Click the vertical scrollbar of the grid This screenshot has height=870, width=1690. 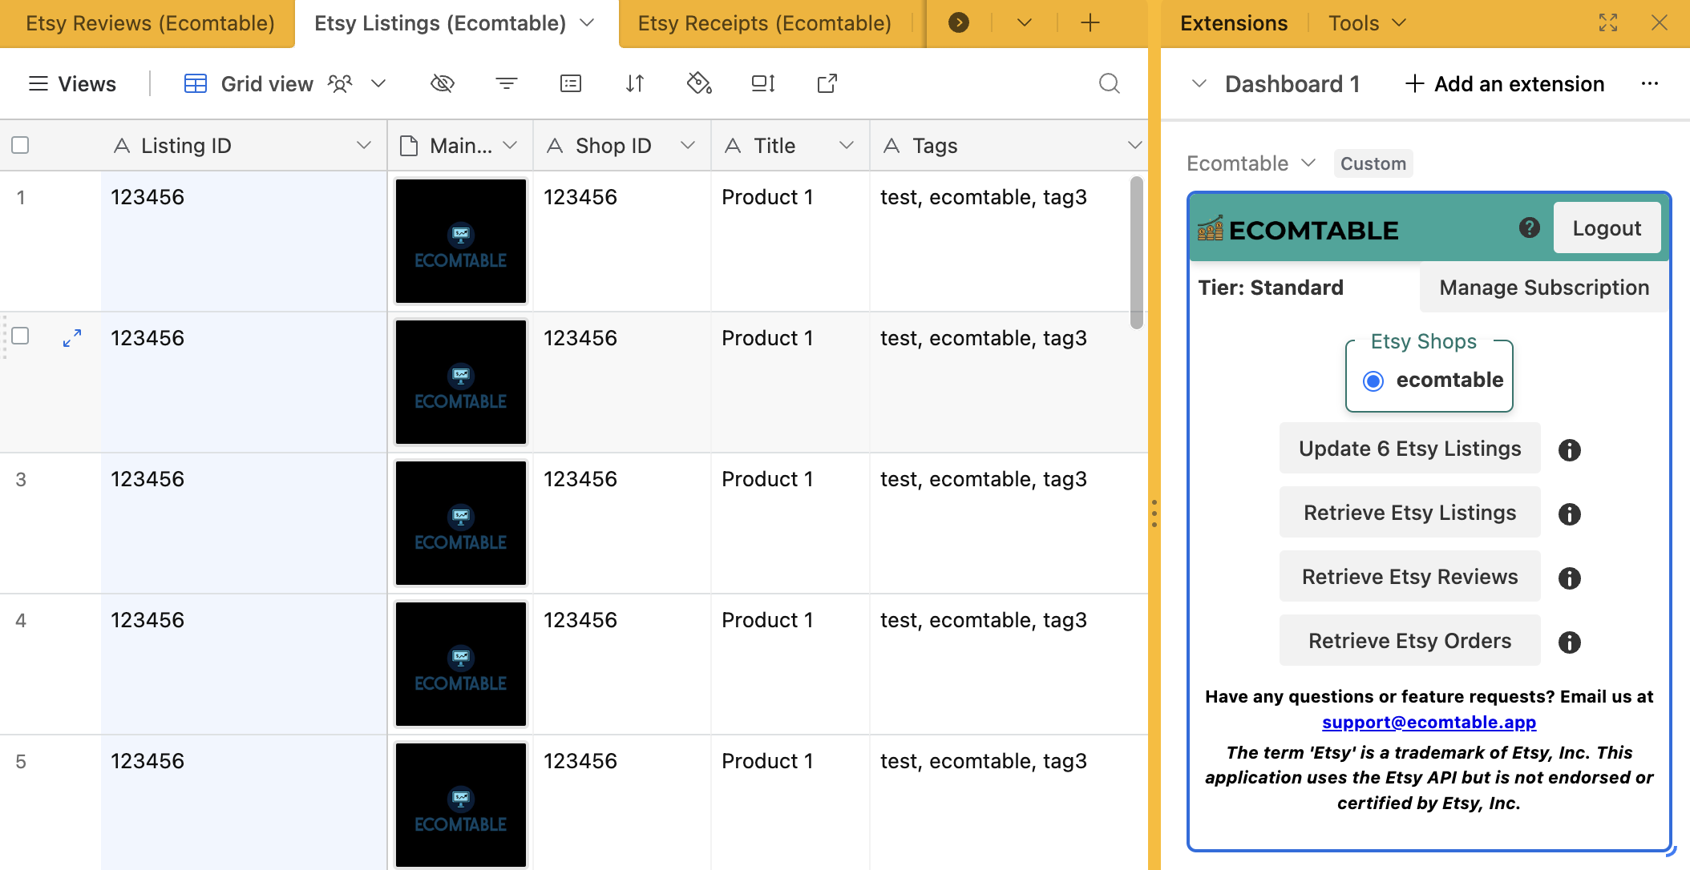coord(1136,252)
